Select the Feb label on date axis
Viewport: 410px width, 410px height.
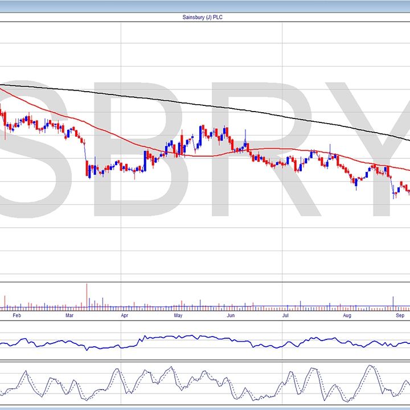pos(17,315)
